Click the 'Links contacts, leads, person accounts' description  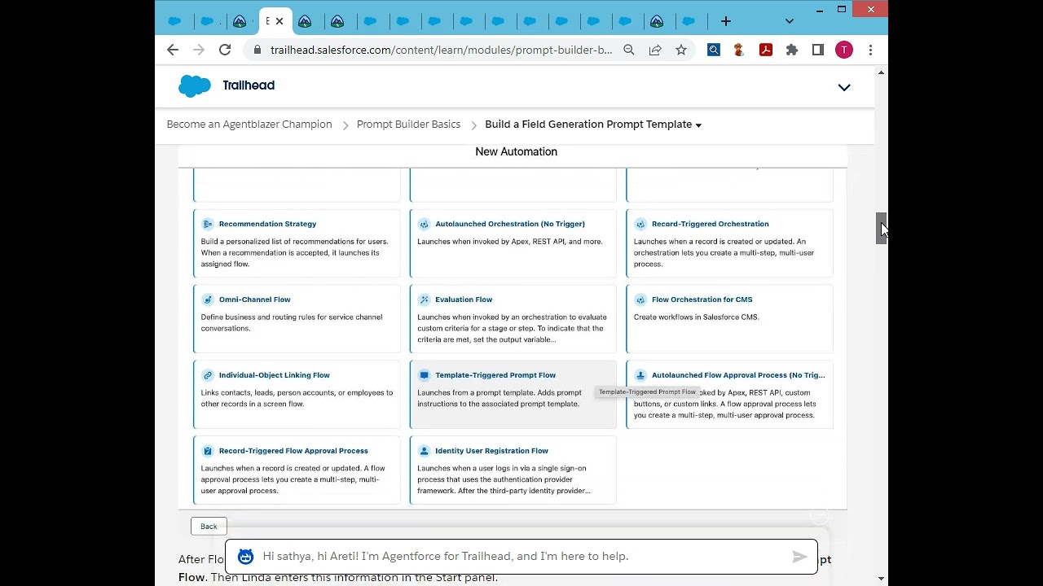click(297, 399)
